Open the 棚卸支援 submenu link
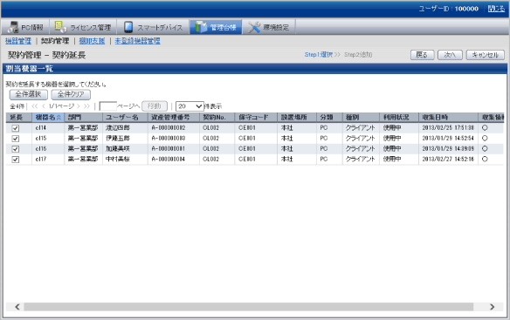This screenshot has height=320, width=510. click(x=92, y=41)
